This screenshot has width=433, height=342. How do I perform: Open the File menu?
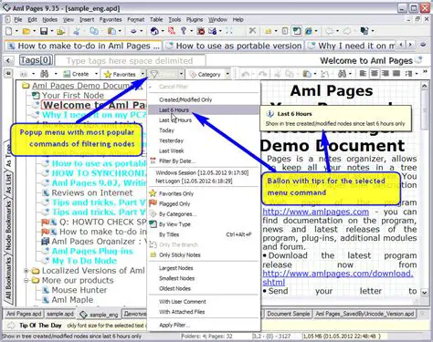(x=18, y=19)
